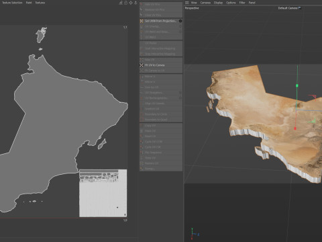The width and height of the screenshot is (322, 242).
Task: Open the Panel menu in viewport
Action: click(252, 3)
